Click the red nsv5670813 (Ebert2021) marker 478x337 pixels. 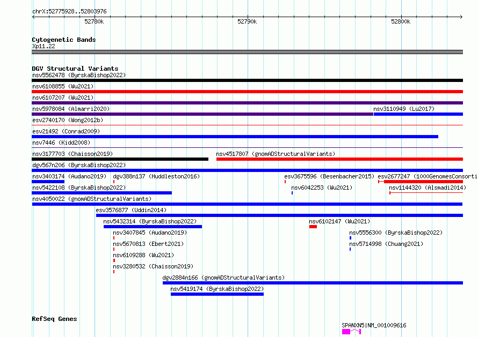coord(114,249)
